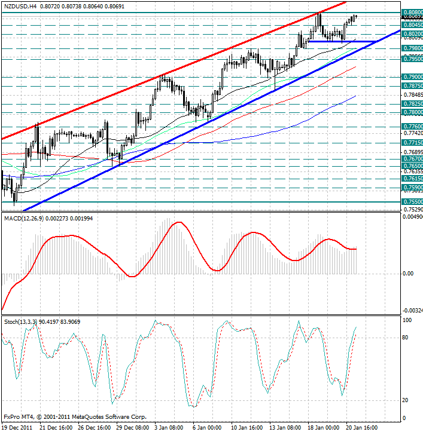Click the 0.75290 price axis value
The width and height of the screenshot is (423, 432).
point(413,210)
